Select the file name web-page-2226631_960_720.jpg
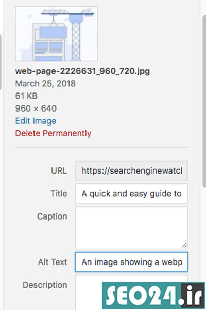The width and height of the screenshot is (206, 310). click(x=82, y=71)
